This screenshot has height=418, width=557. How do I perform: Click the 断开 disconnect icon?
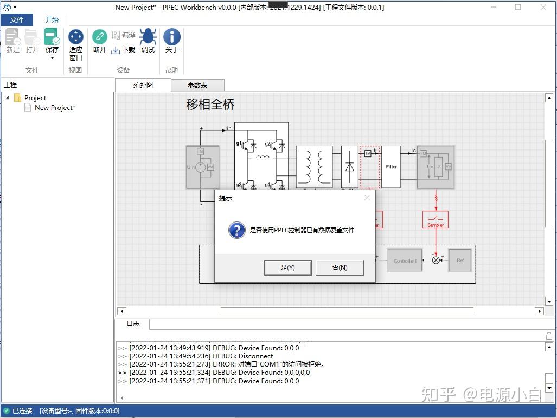click(99, 41)
